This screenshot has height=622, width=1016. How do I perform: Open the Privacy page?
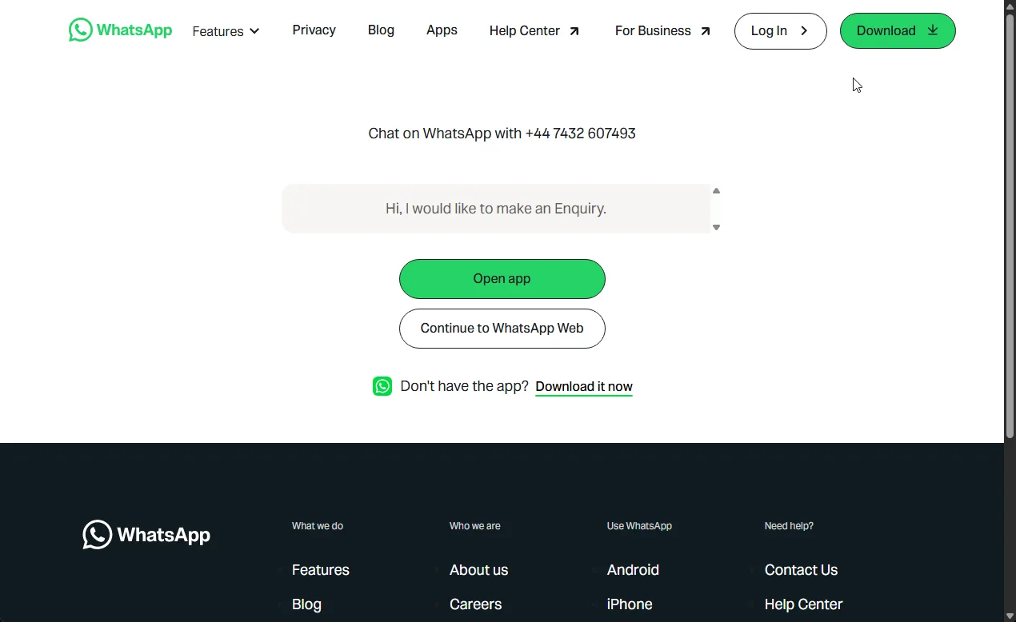[x=314, y=30]
